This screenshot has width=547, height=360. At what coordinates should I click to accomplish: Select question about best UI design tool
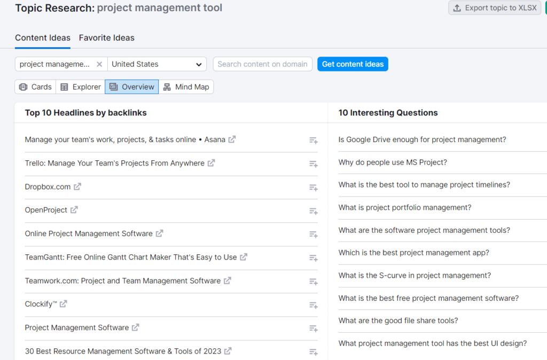tap(433, 343)
